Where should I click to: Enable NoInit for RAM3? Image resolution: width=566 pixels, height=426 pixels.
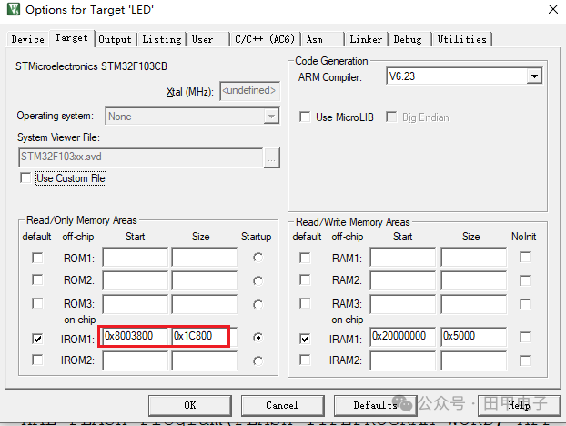(525, 304)
